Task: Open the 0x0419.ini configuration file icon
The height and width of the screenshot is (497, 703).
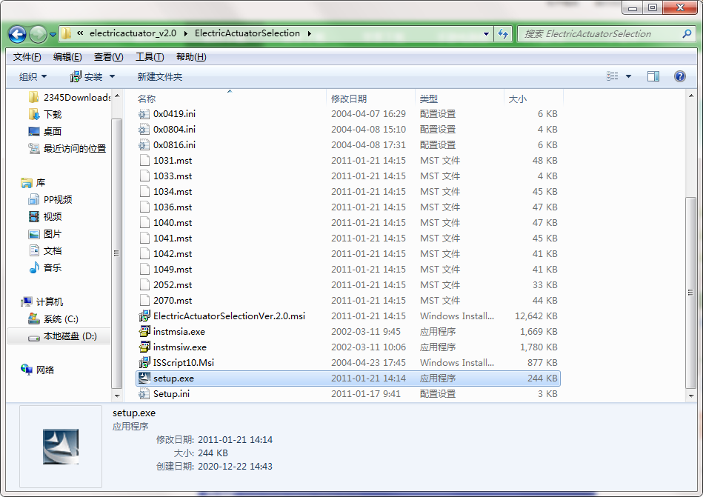Action: point(143,113)
